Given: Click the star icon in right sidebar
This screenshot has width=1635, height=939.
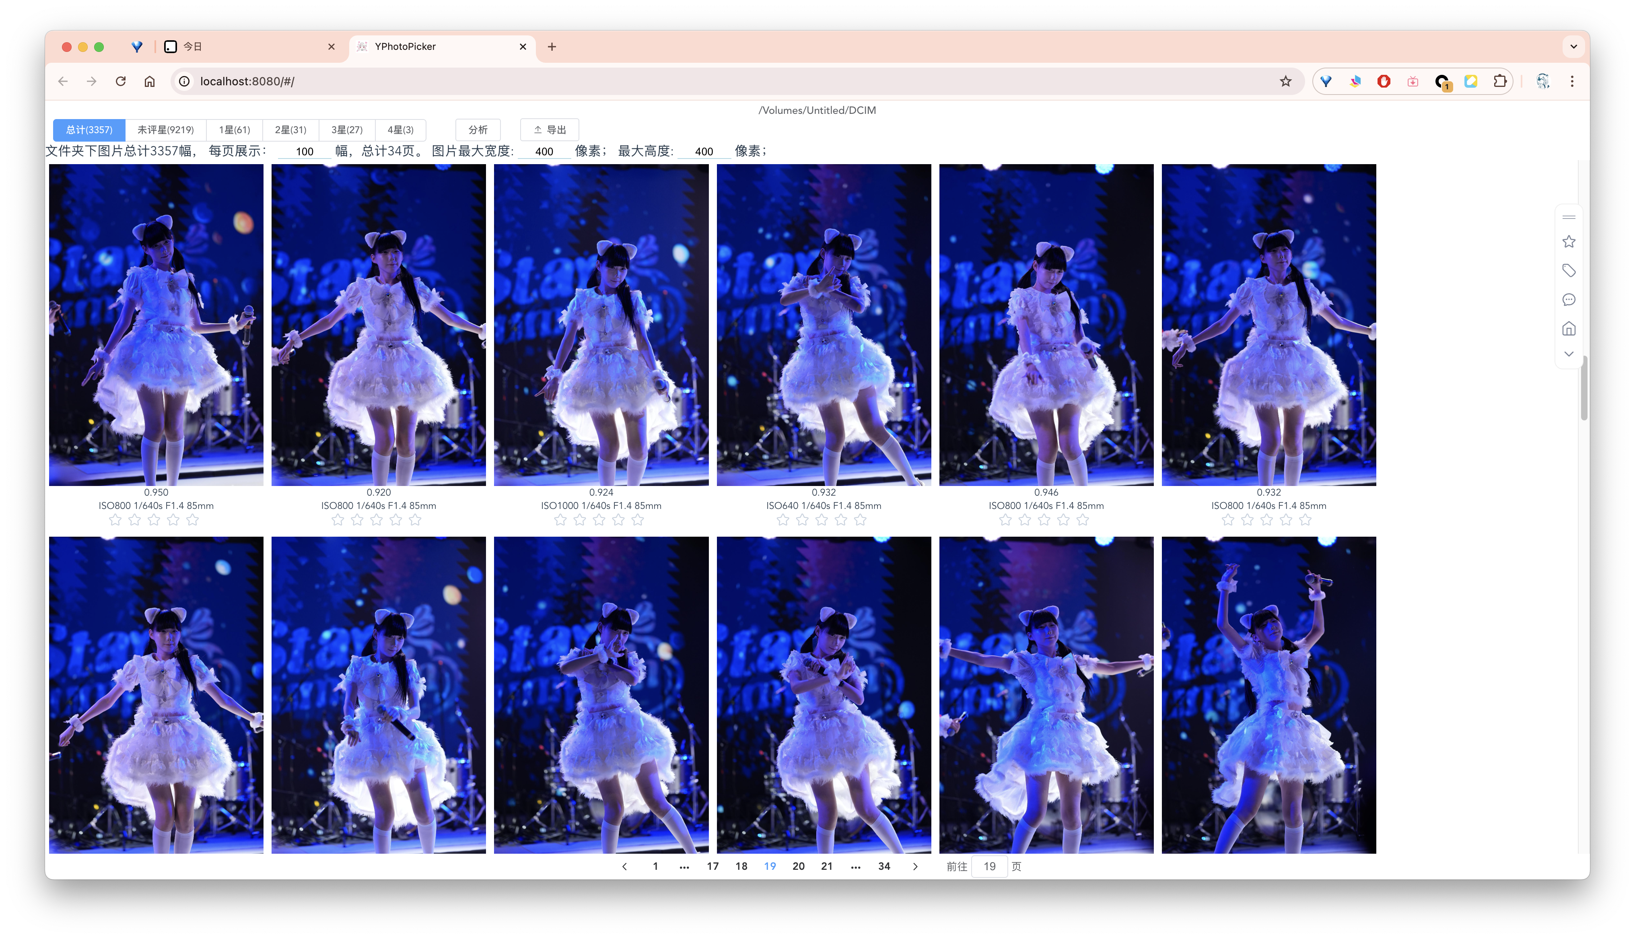Looking at the screenshot, I should 1569,242.
